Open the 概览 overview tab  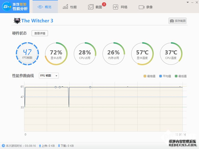click(x=45, y=7)
